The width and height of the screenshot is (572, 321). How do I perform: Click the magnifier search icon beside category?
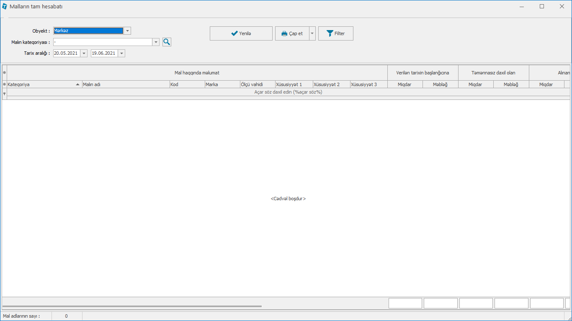click(x=167, y=42)
